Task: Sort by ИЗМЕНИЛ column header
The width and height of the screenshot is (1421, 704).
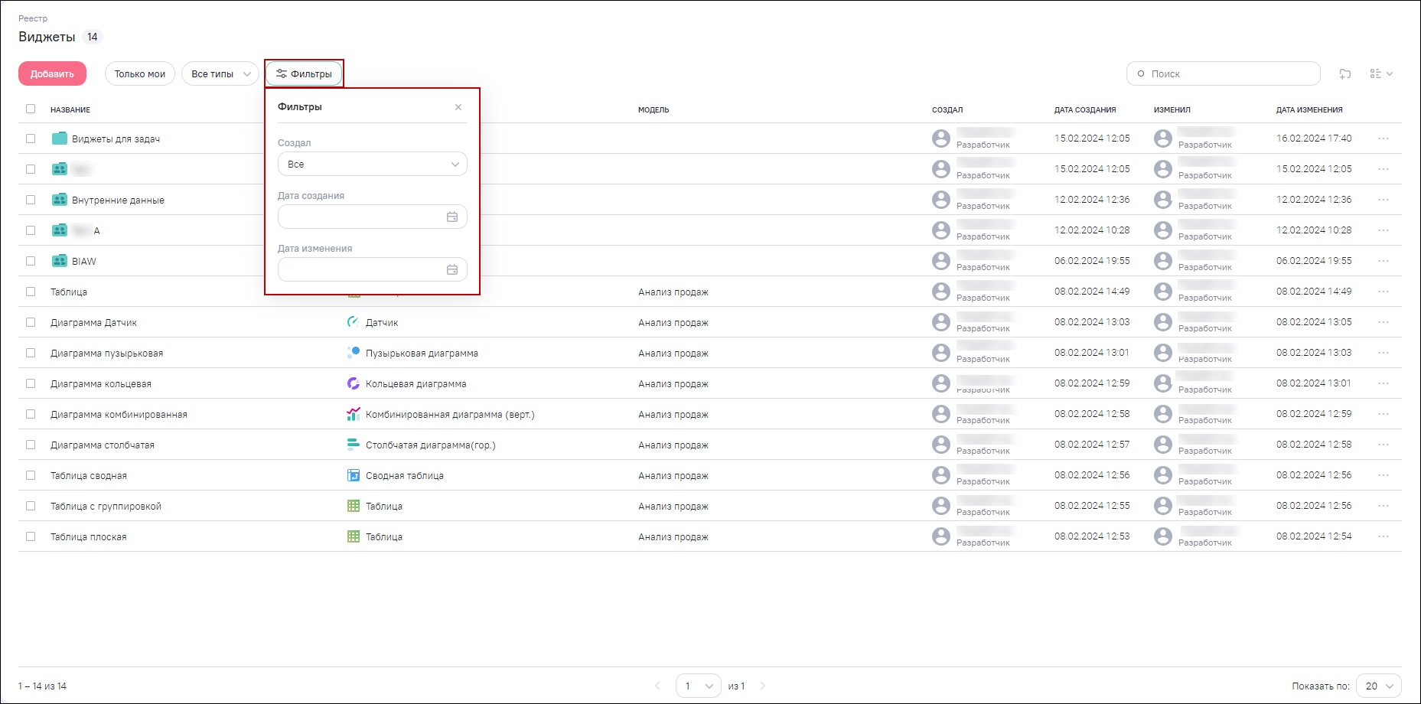Action: [x=1172, y=109]
